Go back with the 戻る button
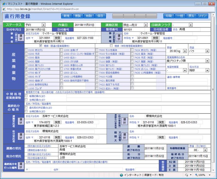Viewport: 217px width, 179px height. [x=191, y=16]
